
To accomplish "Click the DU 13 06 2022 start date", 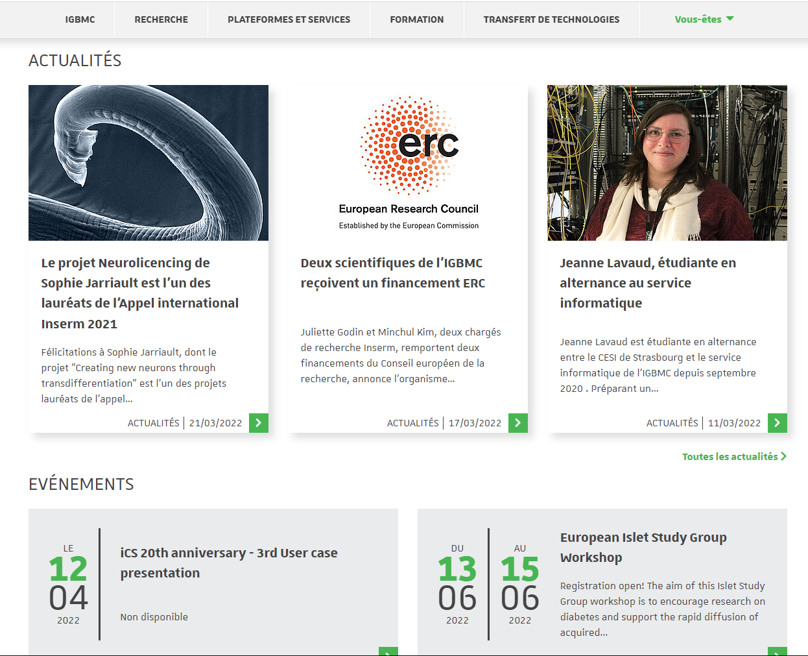I will (x=457, y=585).
